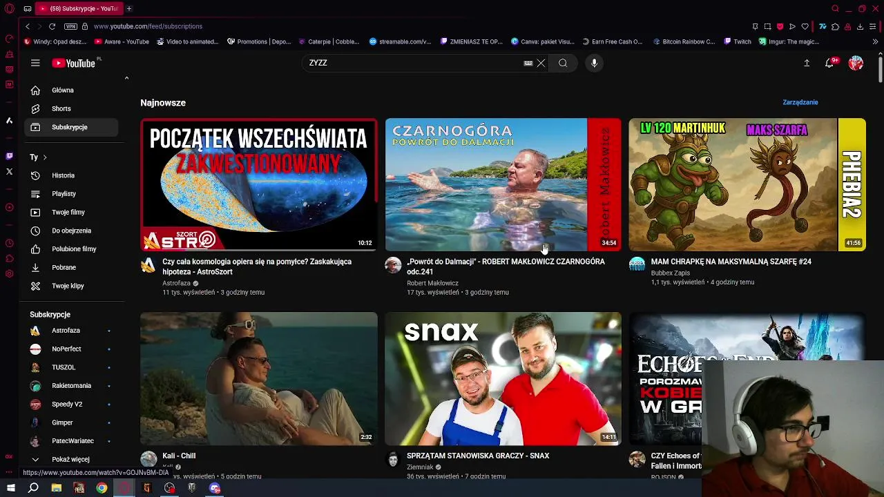Viewport: 884px width, 497px height.
Task: Open the NoPerfect channel in subscriptions list
Action: 71,349
